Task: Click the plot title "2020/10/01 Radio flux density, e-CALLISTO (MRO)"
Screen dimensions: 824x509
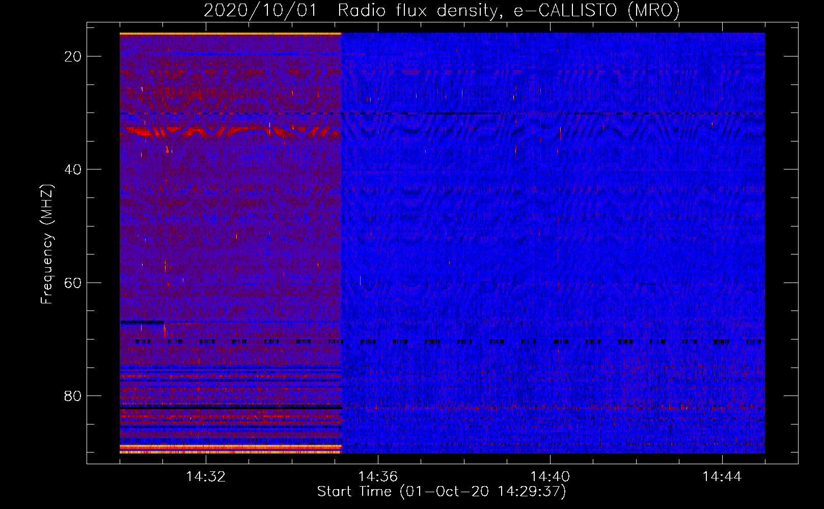Action: click(x=442, y=11)
